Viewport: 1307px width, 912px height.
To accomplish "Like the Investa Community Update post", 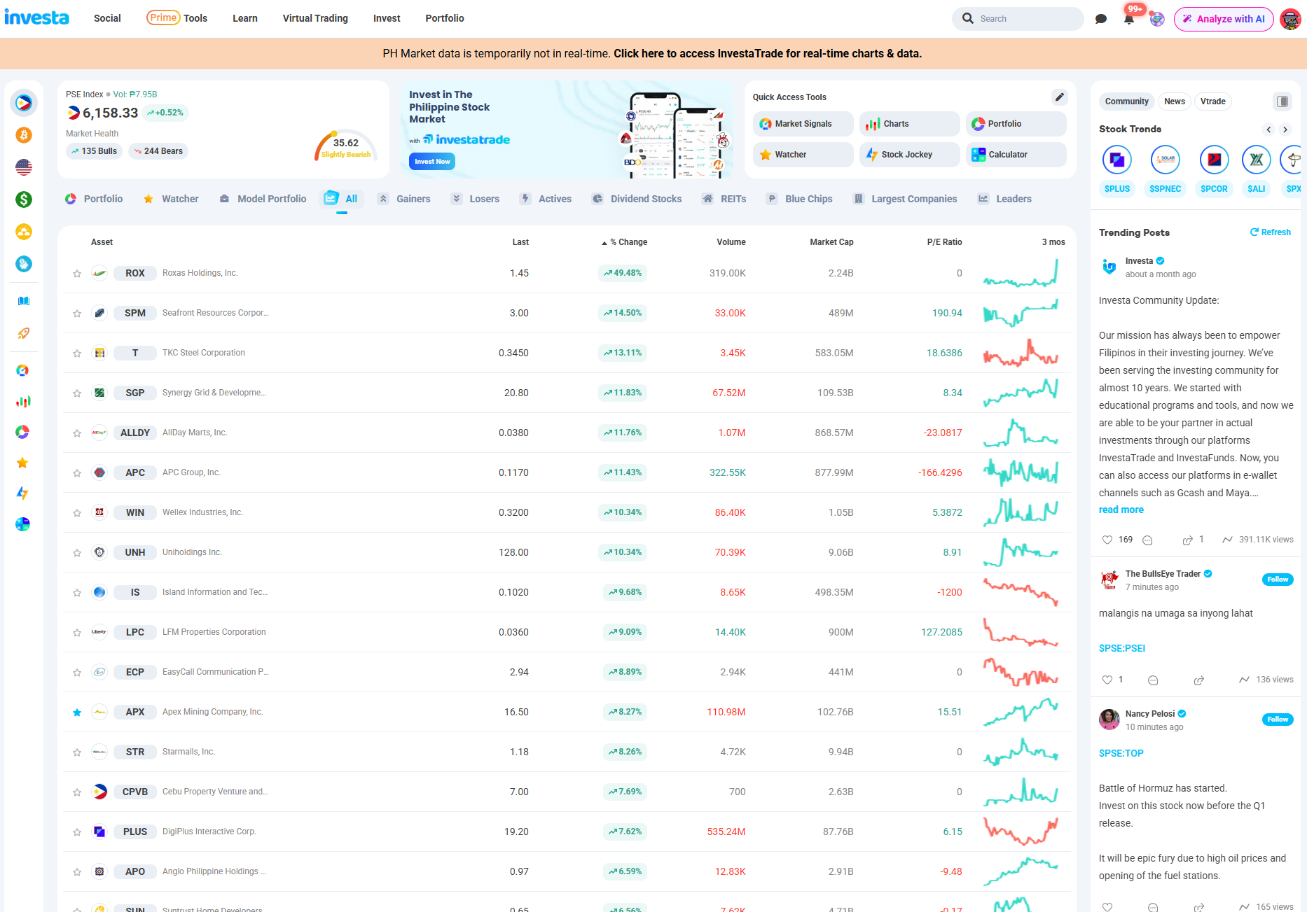I will [x=1107, y=540].
